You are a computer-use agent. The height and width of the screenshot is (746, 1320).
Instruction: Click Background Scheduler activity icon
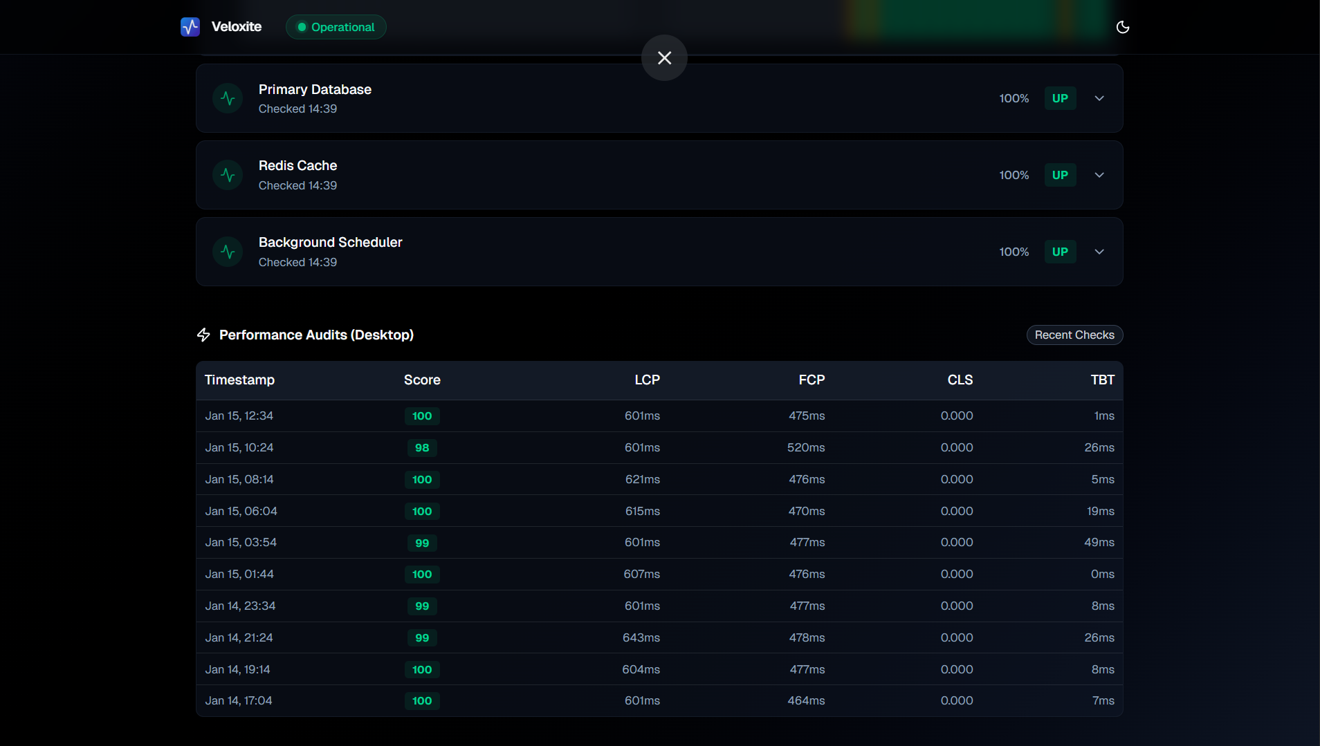[228, 252]
